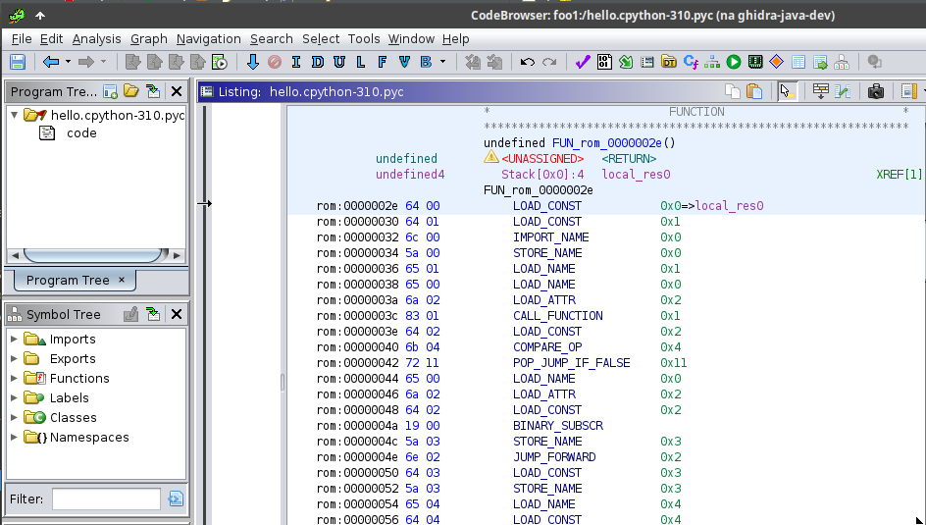Take a Listing snapshot with the camera icon
Image resolution: width=926 pixels, height=525 pixels.
(876, 91)
